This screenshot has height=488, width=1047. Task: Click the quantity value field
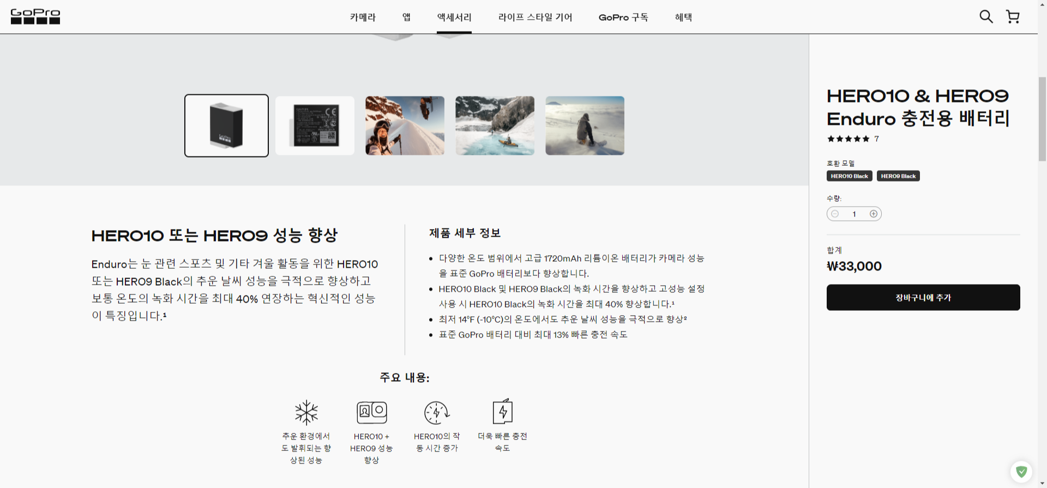click(854, 214)
